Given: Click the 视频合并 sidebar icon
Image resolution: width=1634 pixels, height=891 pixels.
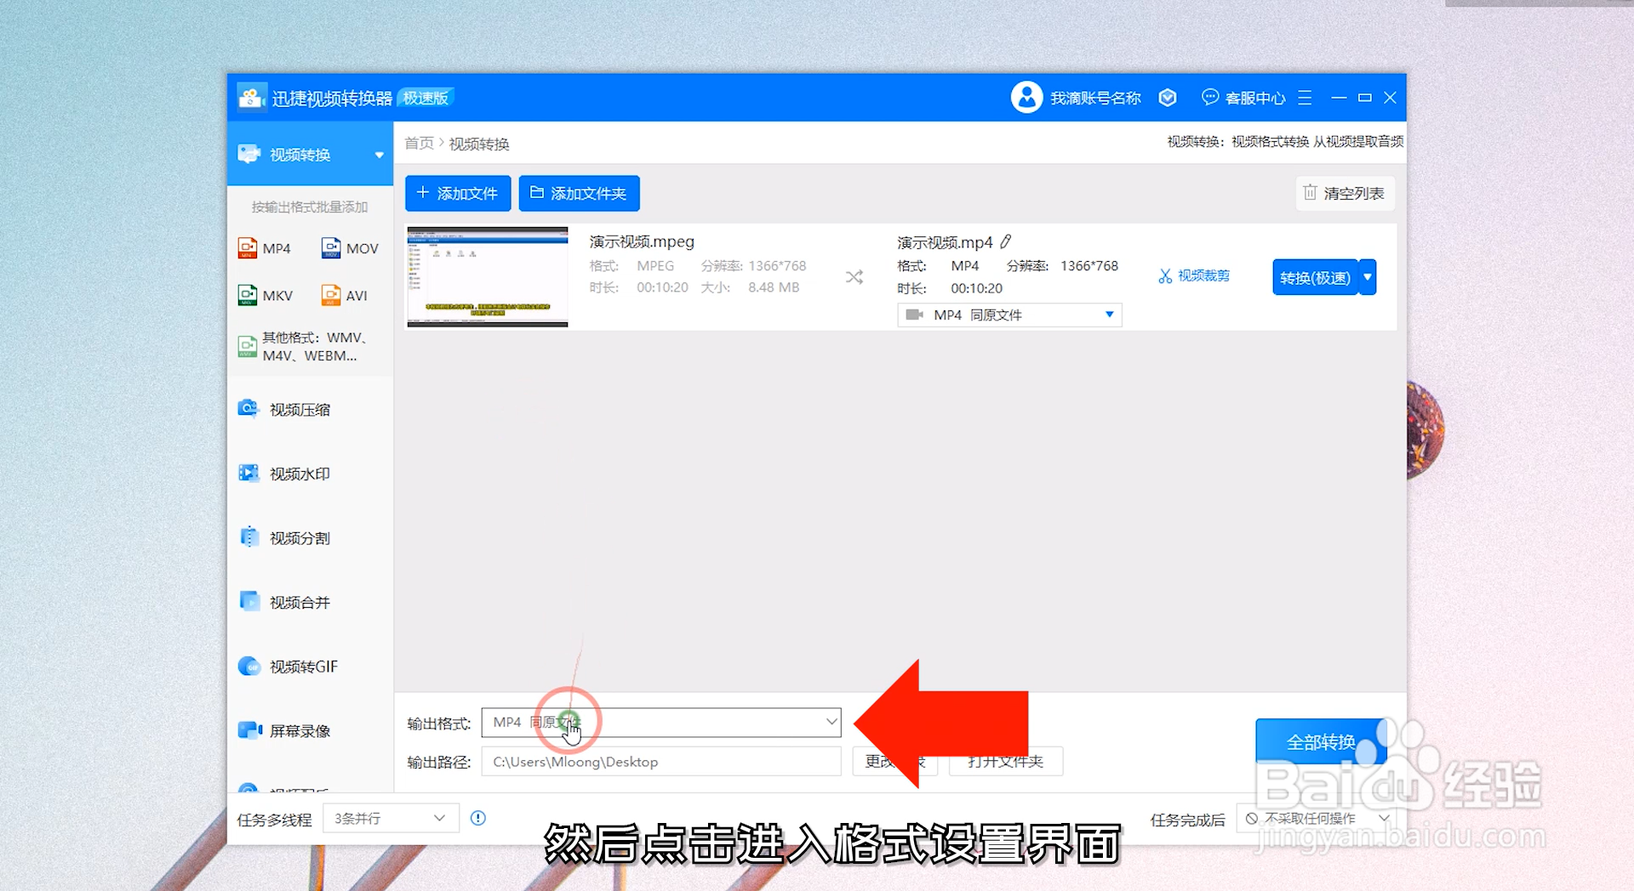Looking at the screenshot, I should pos(249,600).
